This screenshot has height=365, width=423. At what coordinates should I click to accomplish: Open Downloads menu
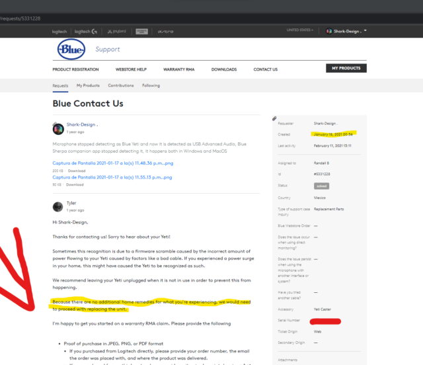(224, 69)
